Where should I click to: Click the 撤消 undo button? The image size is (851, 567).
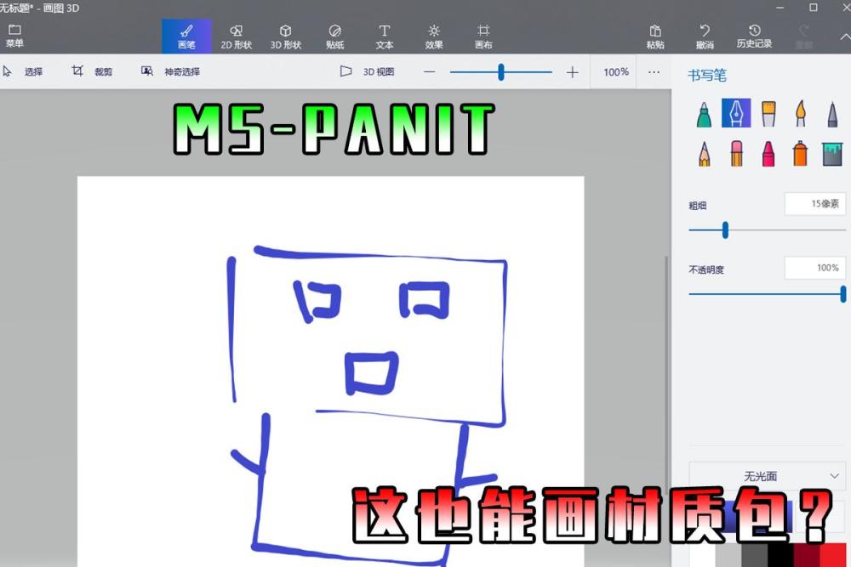pyautogui.click(x=705, y=37)
